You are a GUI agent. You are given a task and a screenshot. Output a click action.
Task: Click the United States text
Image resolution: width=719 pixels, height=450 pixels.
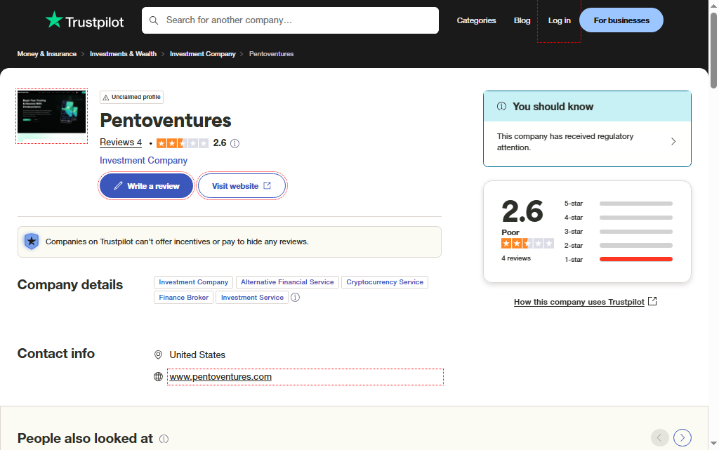pyautogui.click(x=197, y=355)
